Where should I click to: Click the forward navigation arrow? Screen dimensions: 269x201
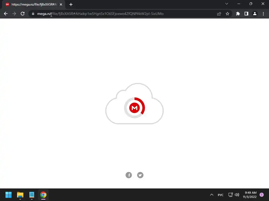coord(14,14)
